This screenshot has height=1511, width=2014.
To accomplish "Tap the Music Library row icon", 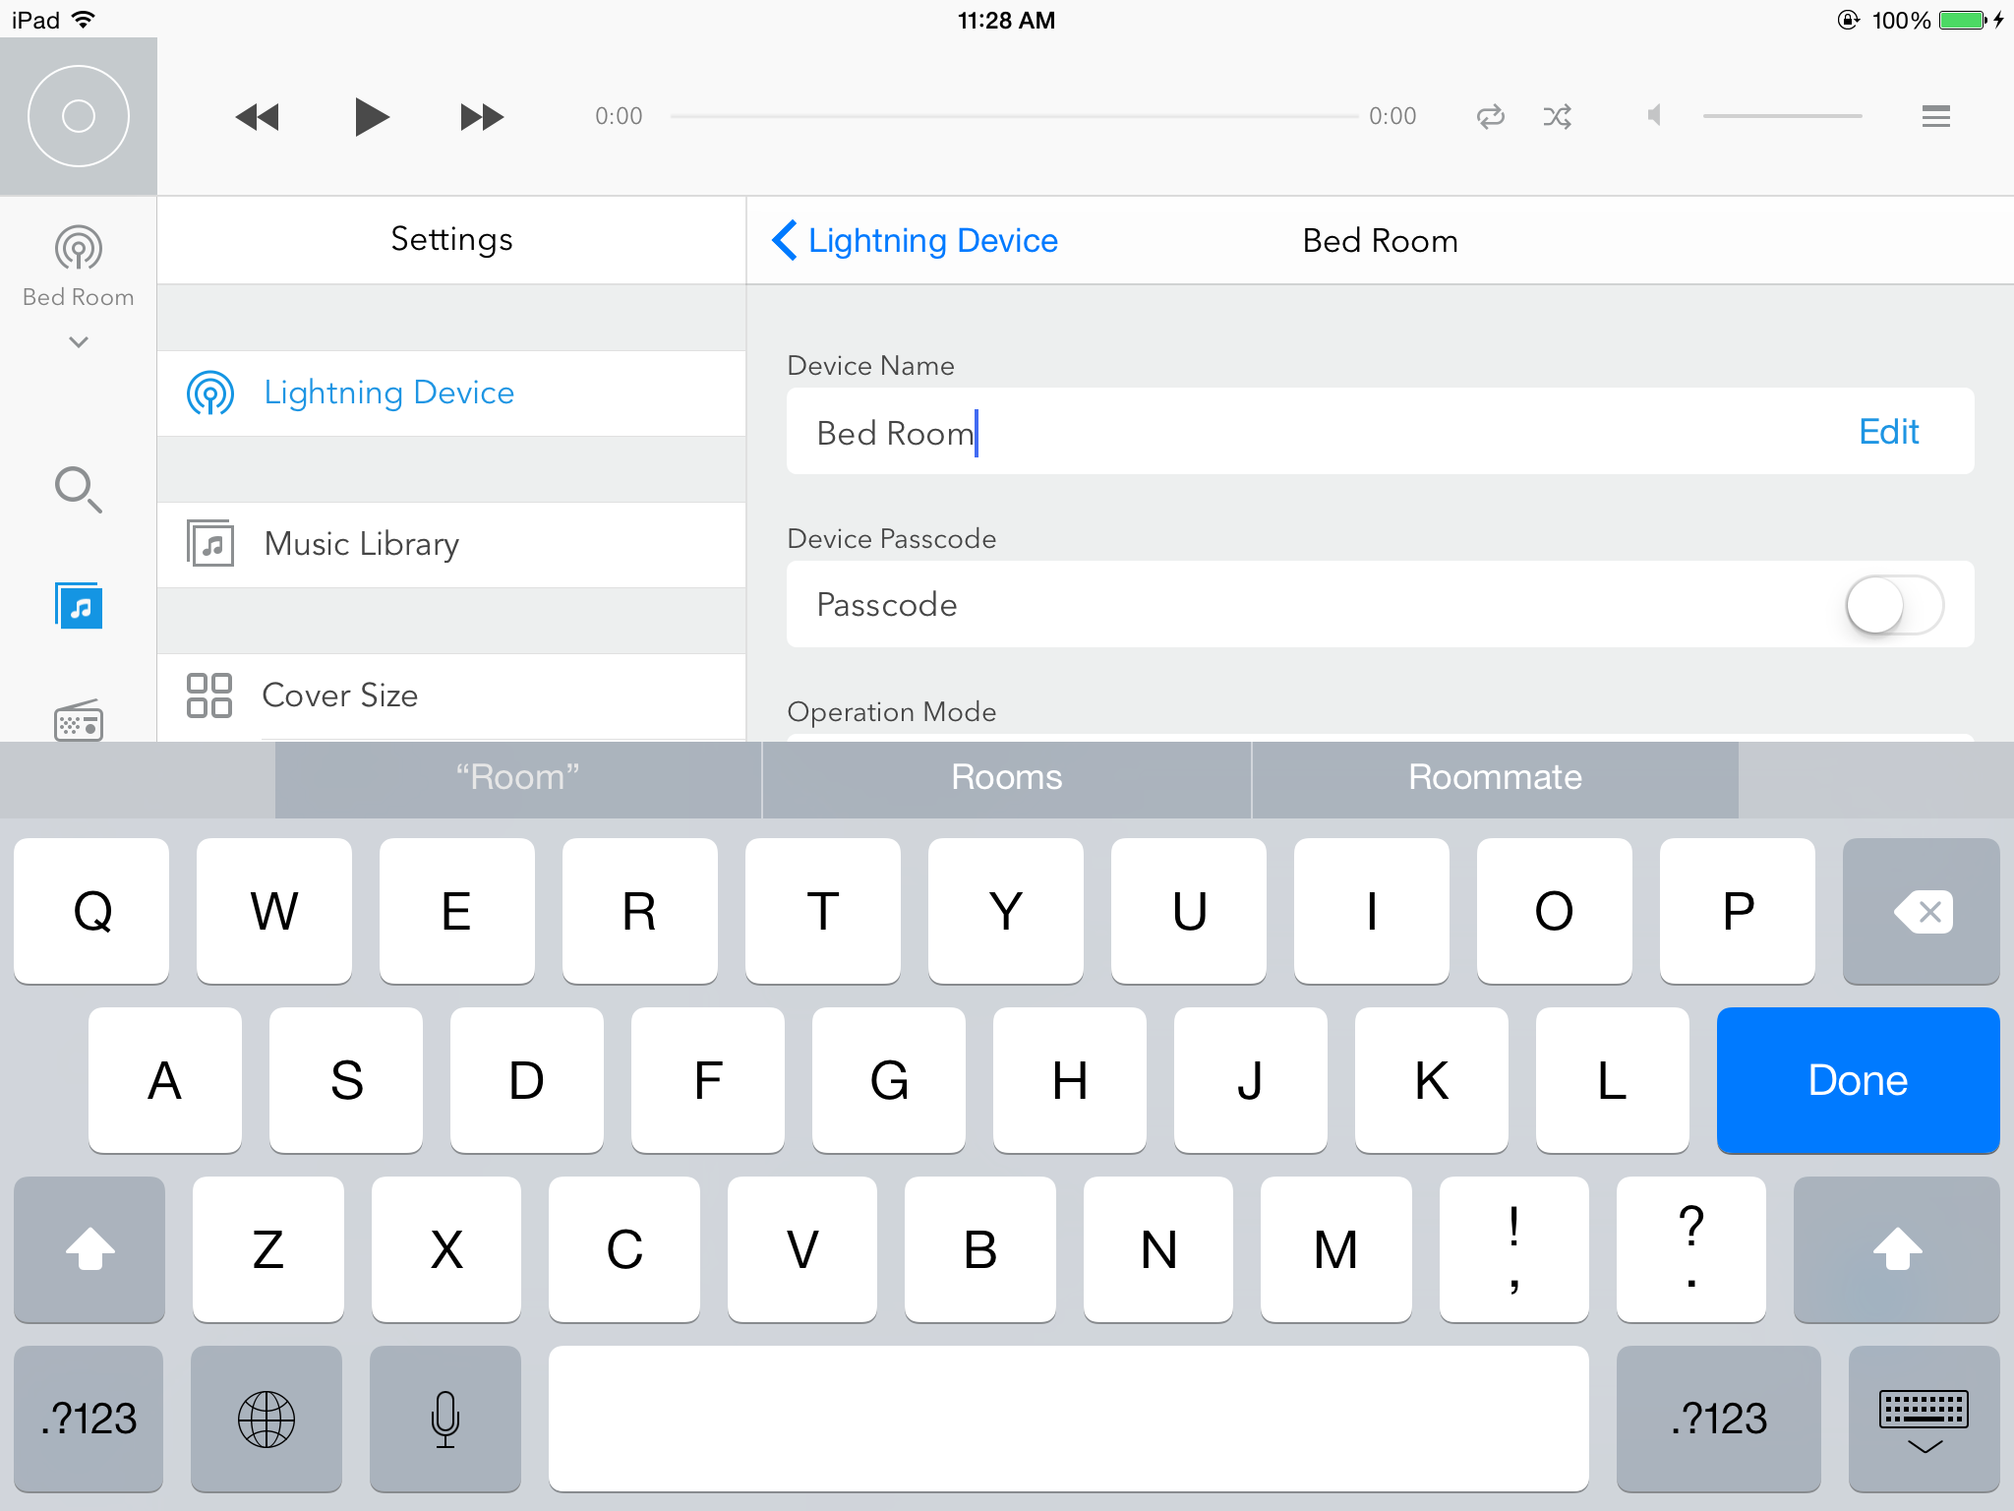I will (x=210, y=544).
